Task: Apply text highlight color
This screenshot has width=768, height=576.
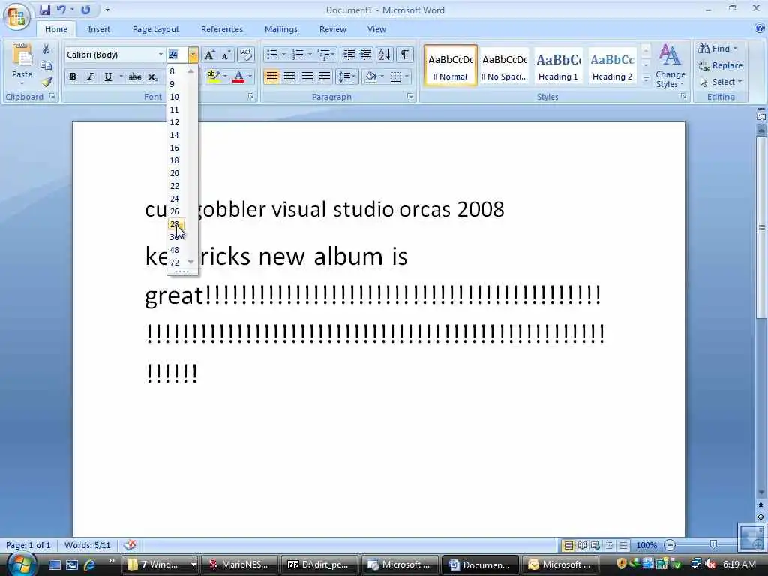Action: (x=213, y=76)
